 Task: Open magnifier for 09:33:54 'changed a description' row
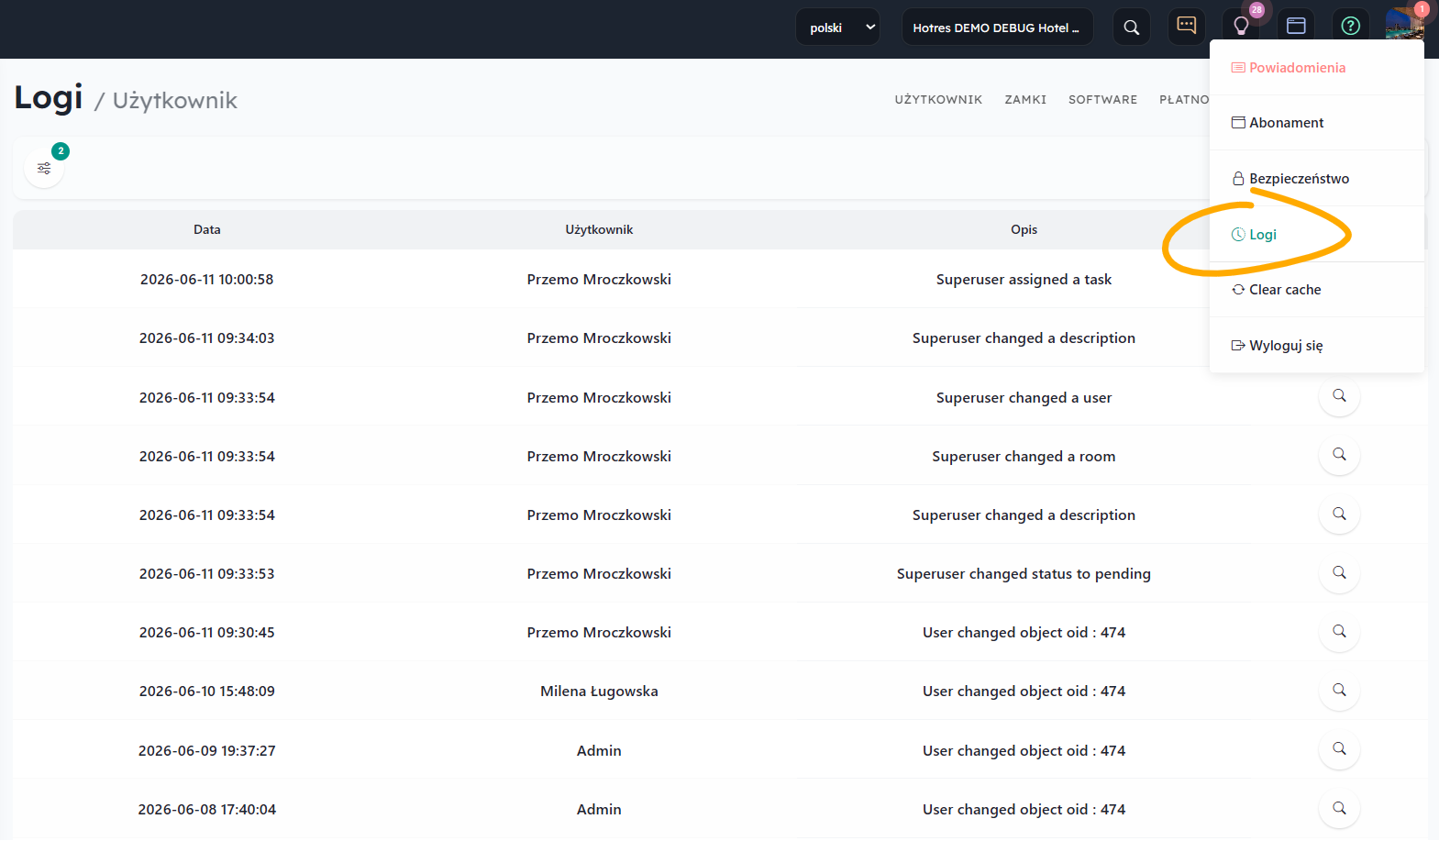1339,515
